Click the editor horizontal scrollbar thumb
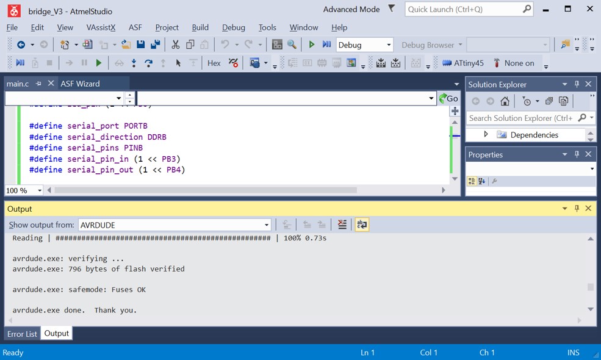Screen dimensions: 601x360 tap(206, 190)
